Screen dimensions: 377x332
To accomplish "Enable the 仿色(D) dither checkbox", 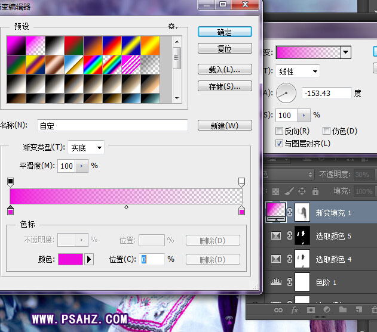I will pos(326,131).
